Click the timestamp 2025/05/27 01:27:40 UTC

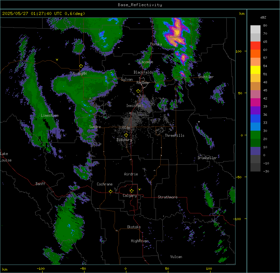[32, 14]
